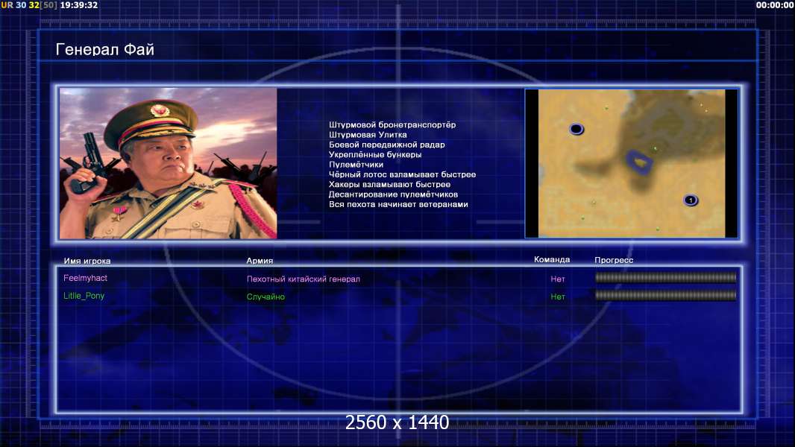The height and width of the screenshot is (447, 795).
Task: Click the loading progress bar for Feelmyhact
Action: (x=666, y=277)
